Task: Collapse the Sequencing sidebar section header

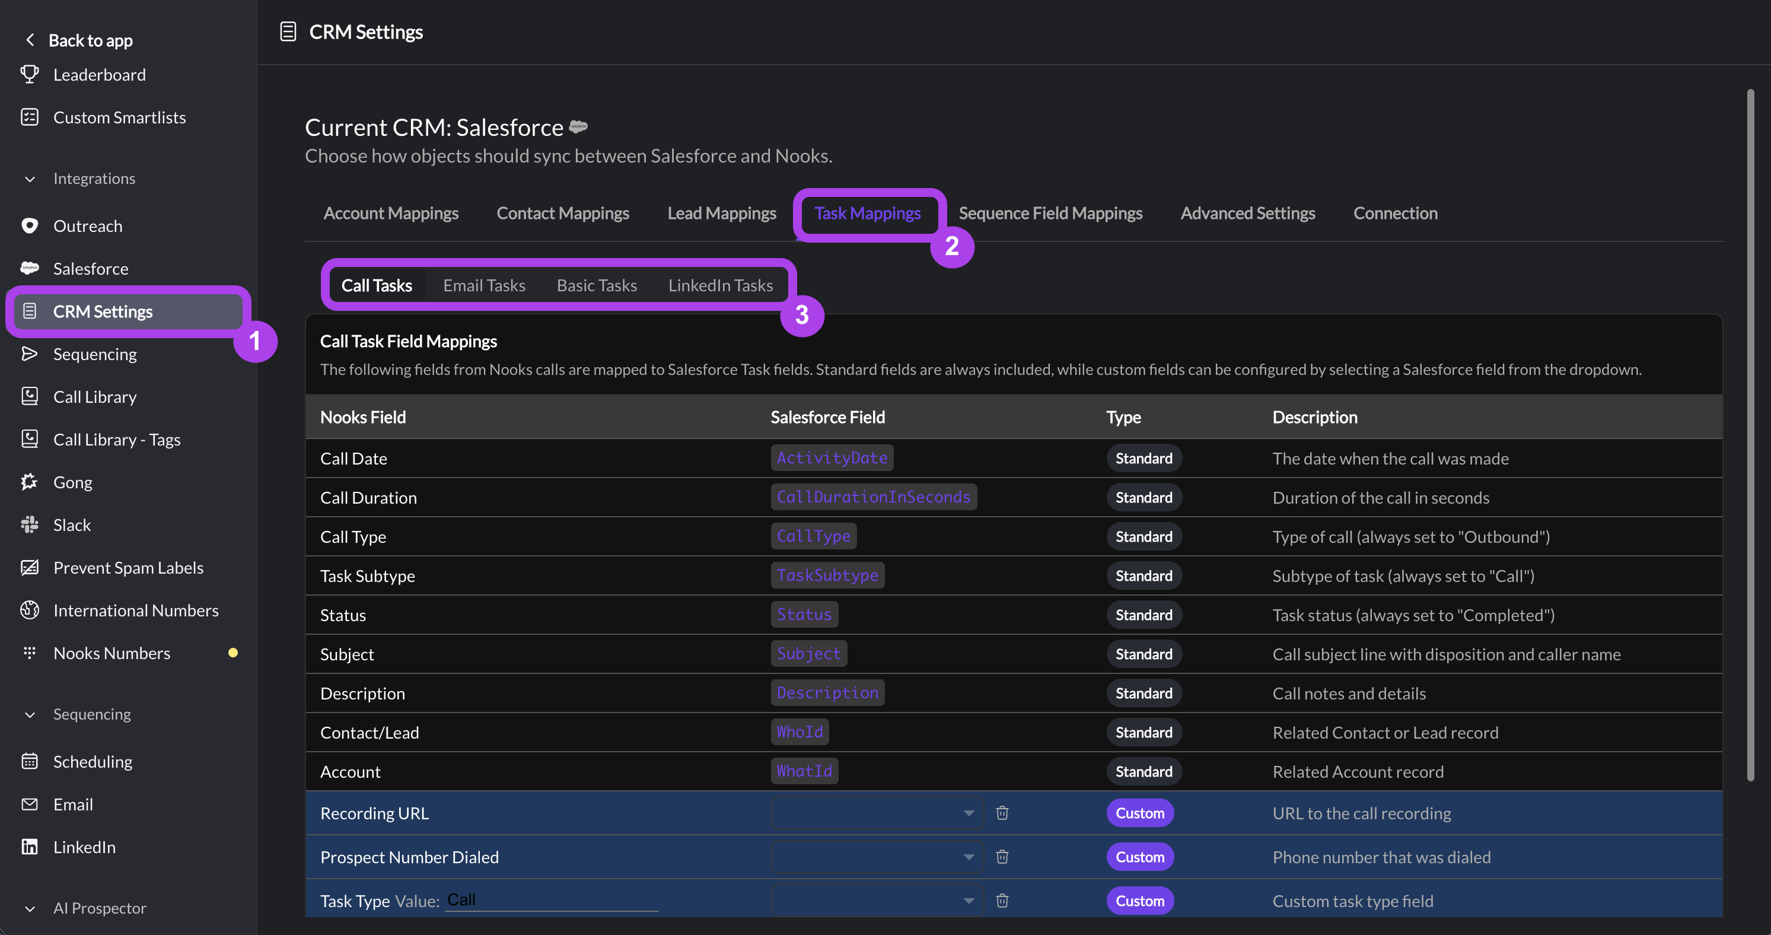Action: click(x=30, y=714)
